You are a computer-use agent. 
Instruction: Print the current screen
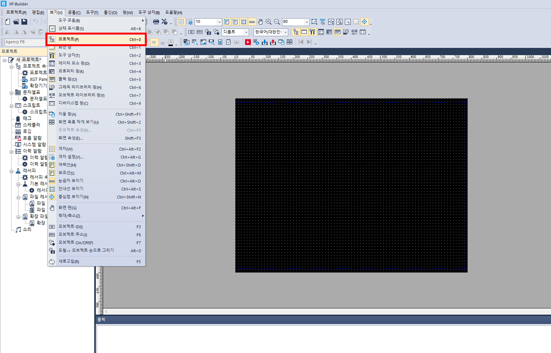tap(156, 22)
